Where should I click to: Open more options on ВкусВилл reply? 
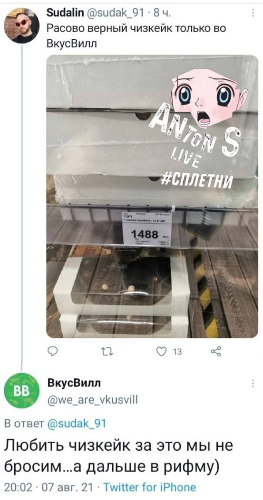(x=253, y=384)
